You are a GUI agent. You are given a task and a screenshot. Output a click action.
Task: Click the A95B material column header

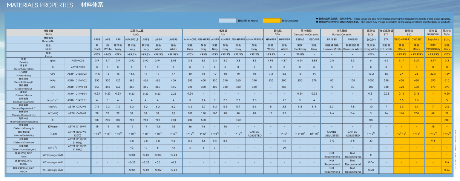pos(97,39)
